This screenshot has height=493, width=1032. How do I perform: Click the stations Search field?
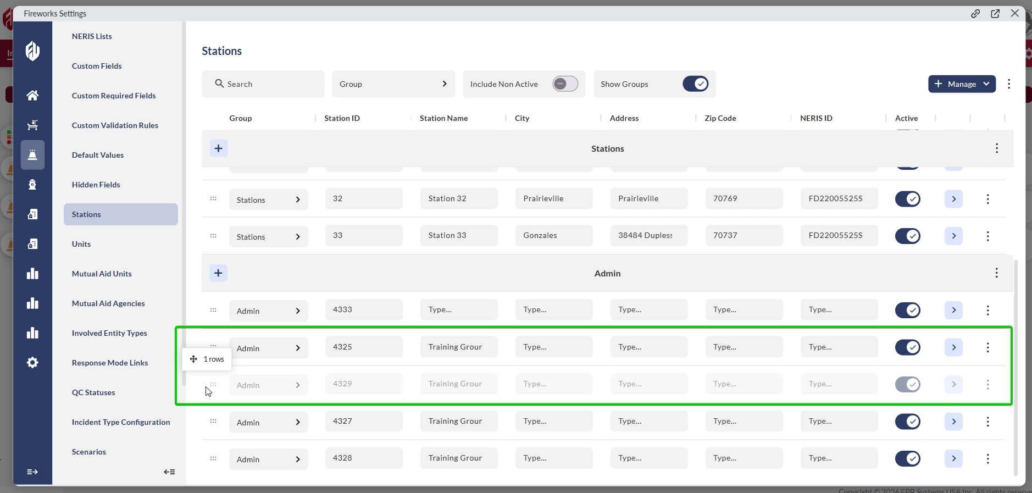(263, 84)
